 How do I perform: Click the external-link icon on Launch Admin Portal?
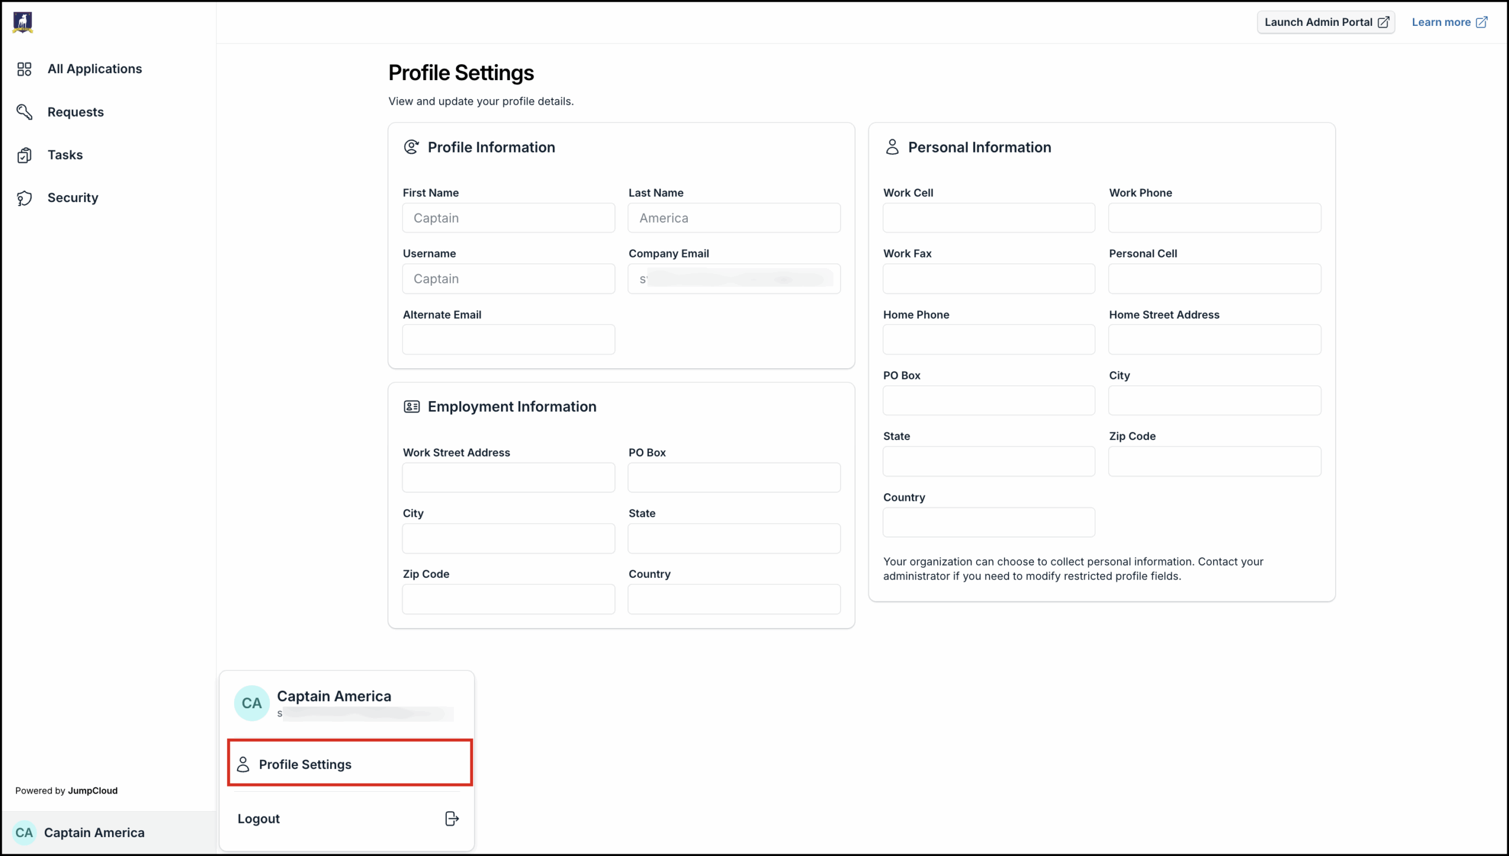(1383, 22)
